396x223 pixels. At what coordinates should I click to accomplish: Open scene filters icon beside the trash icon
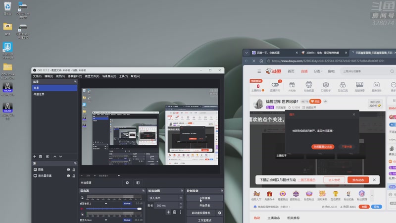pyautogui.click(x=48, y=157)
